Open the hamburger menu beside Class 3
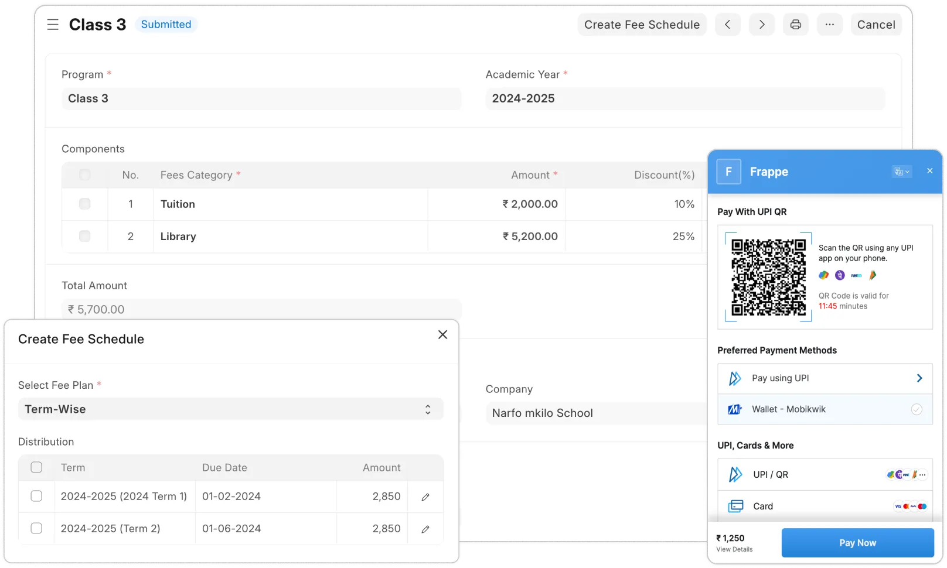This screenshot has height=568, width=947. pos(53,24)
